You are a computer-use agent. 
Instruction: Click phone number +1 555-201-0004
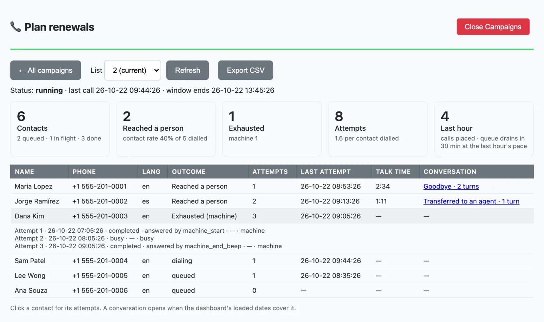(100, 261)
